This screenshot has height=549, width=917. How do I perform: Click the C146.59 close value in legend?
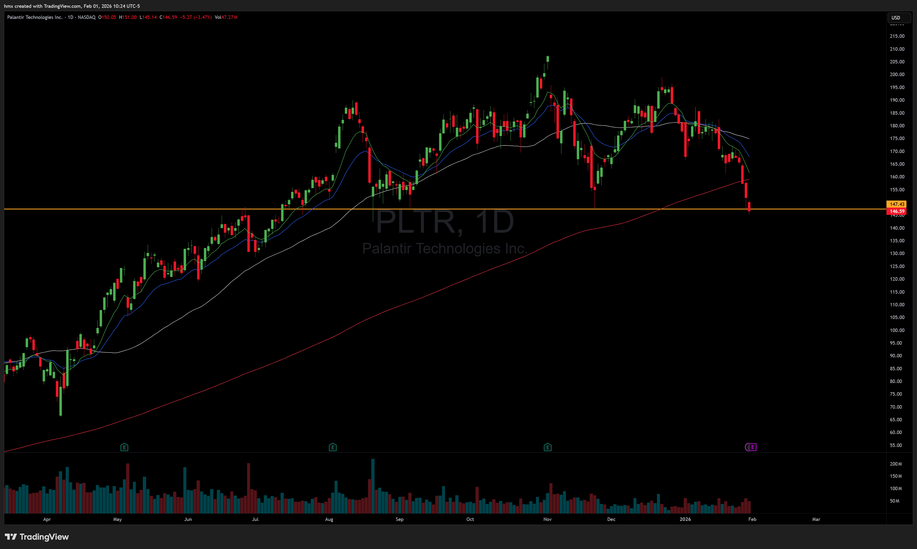168,17
